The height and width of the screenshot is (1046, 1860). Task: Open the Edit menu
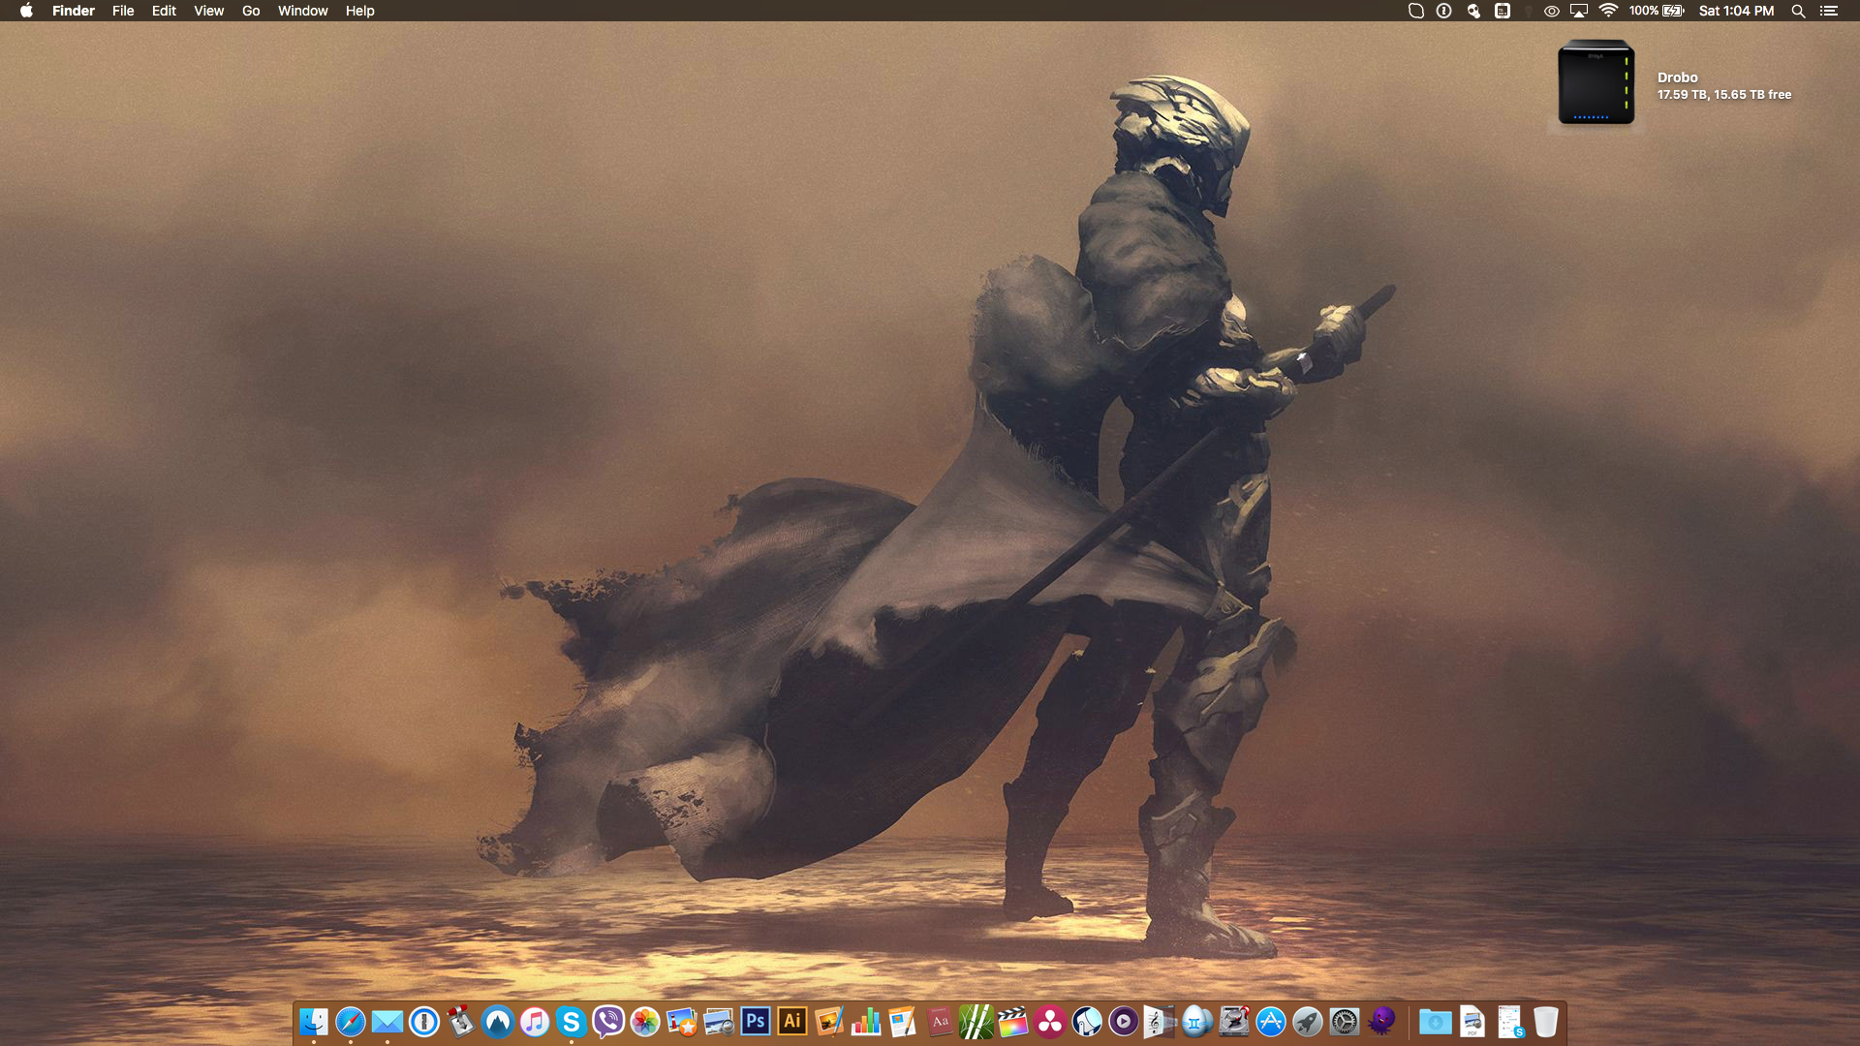[164, 11]
